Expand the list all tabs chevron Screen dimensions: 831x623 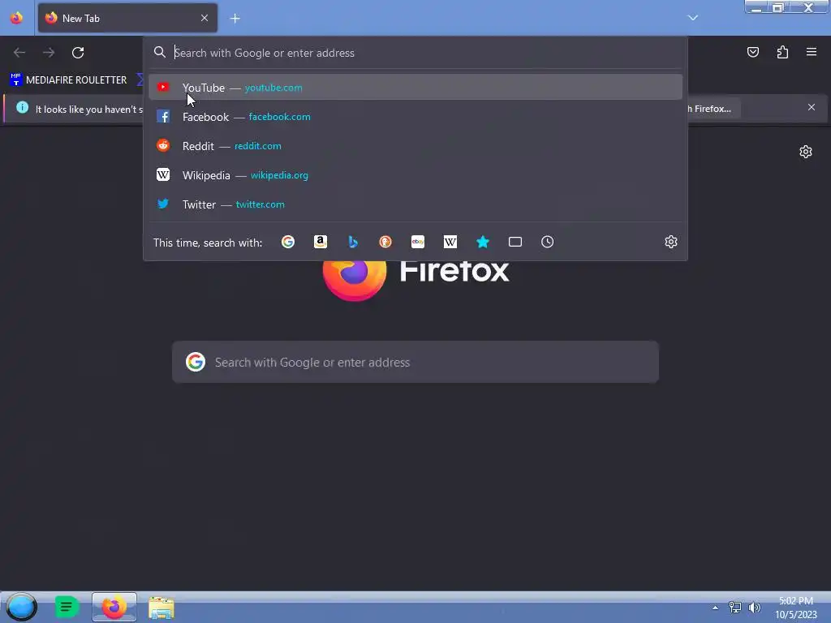tap(693, 18)
